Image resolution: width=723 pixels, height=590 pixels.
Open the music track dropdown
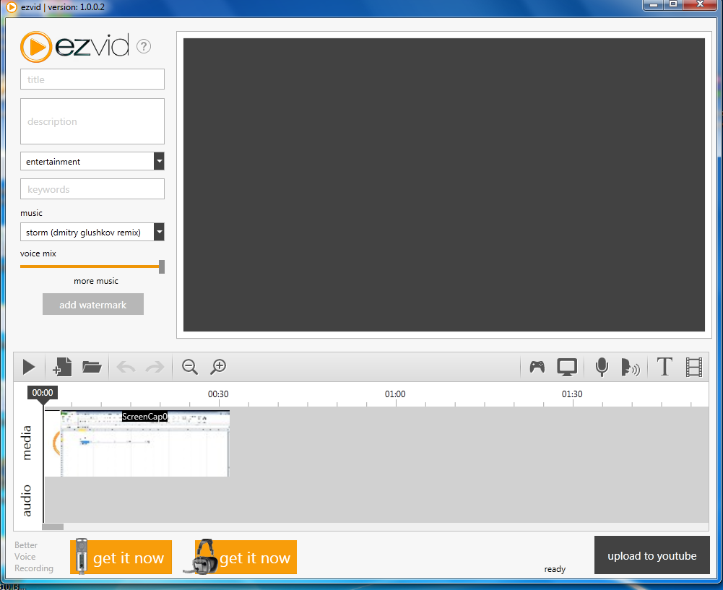92,232
